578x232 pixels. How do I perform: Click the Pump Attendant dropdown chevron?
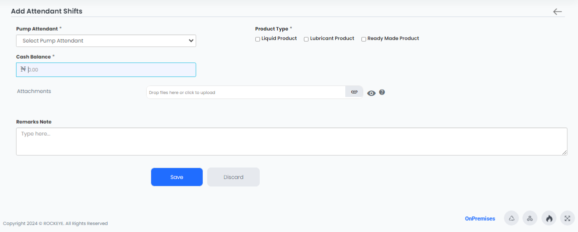pyautogui.click(x=191, y=41)
